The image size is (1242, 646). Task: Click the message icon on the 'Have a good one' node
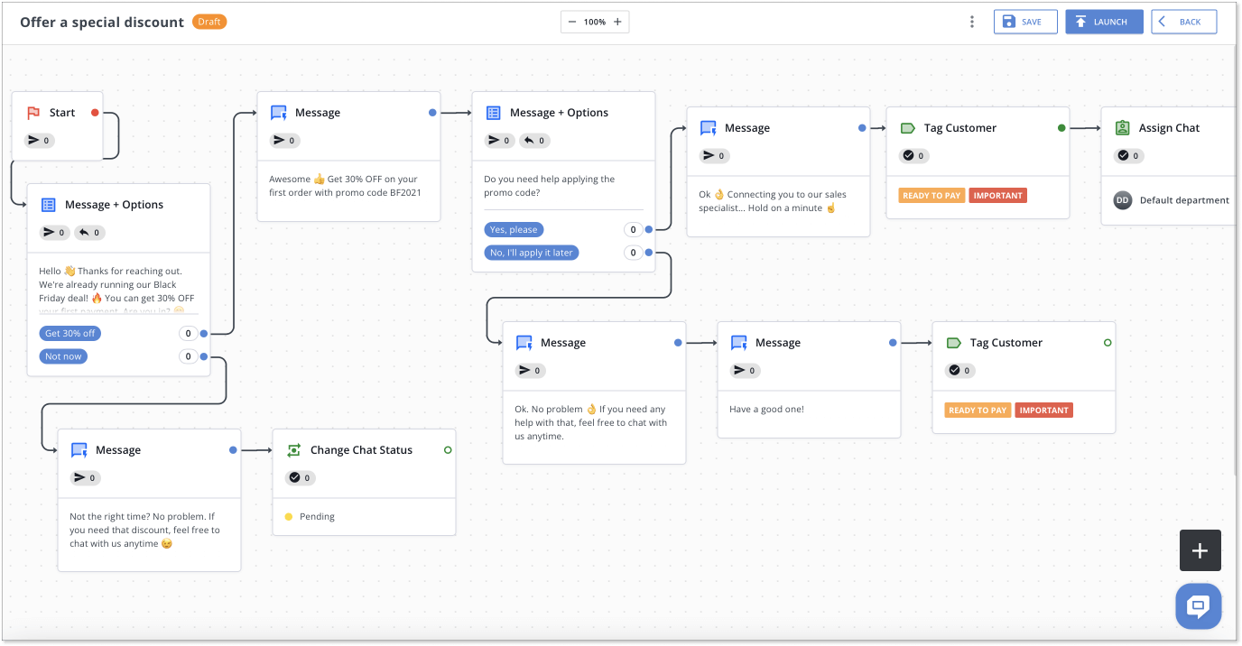pyautogui.click(x=739, y=343)
